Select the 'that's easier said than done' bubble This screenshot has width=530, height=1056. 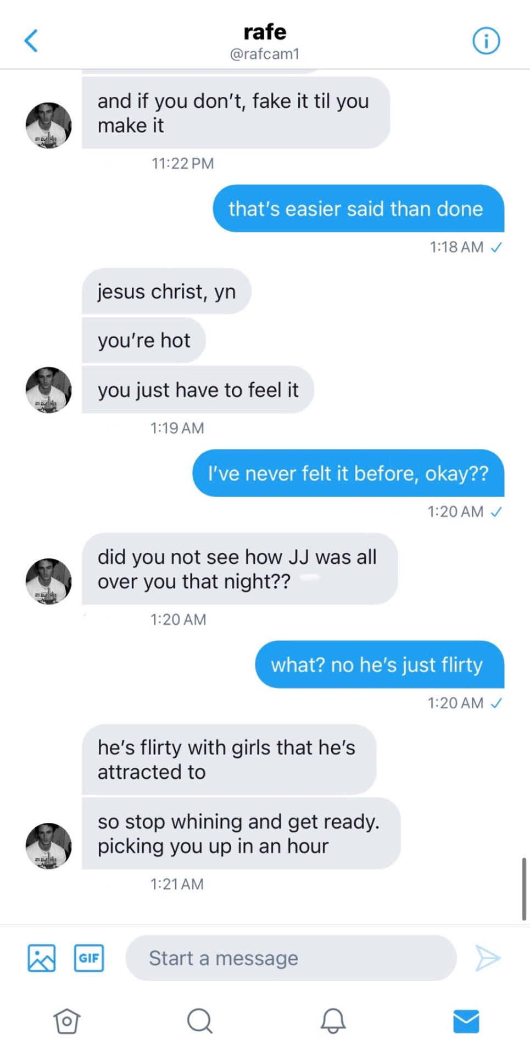tap(358, 208)
